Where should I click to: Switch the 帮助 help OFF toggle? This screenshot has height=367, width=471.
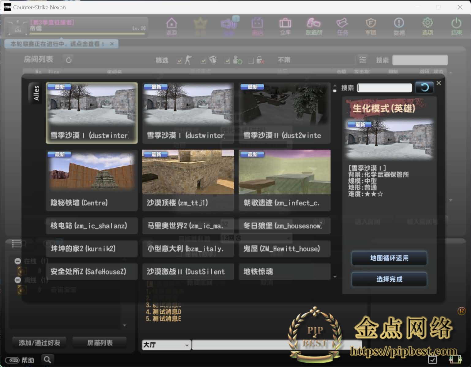click(12, 360)
